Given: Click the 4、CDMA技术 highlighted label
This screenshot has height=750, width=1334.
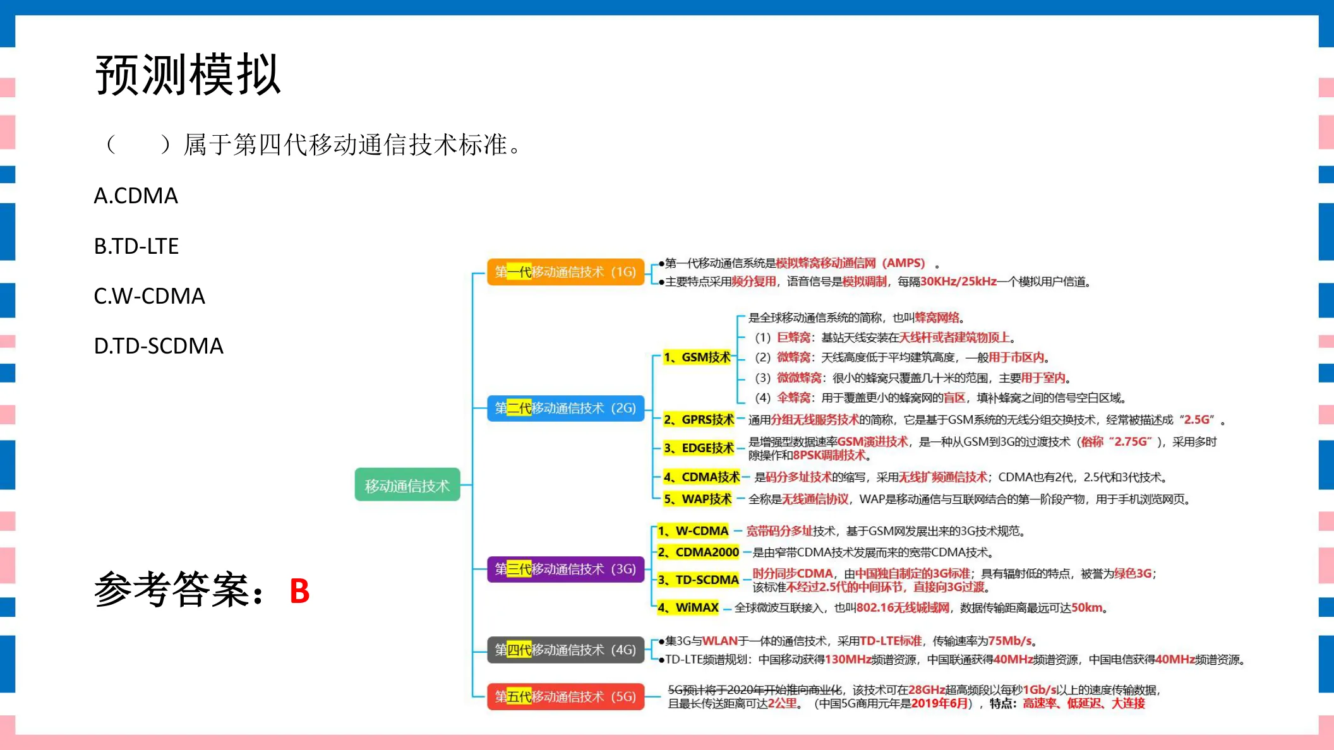Looking at the screenshot, I should coord(701,477).
